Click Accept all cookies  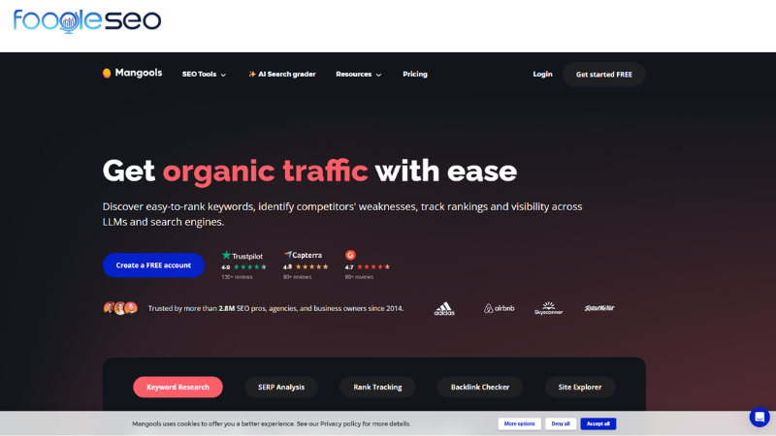pyautogui.click(x=598, y=423)
